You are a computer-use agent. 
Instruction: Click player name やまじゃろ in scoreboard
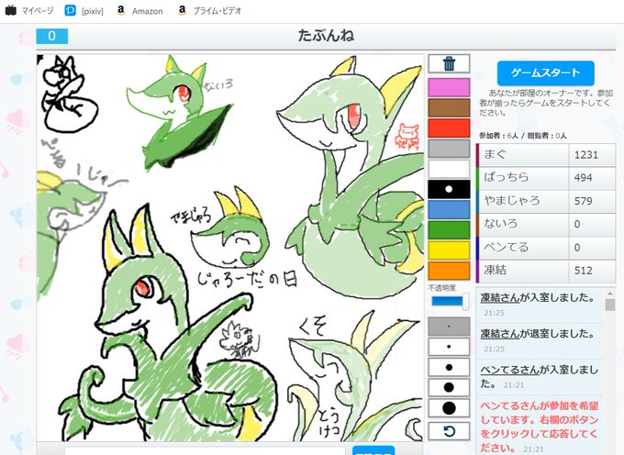pyautogui.click(x=512, y=201)
